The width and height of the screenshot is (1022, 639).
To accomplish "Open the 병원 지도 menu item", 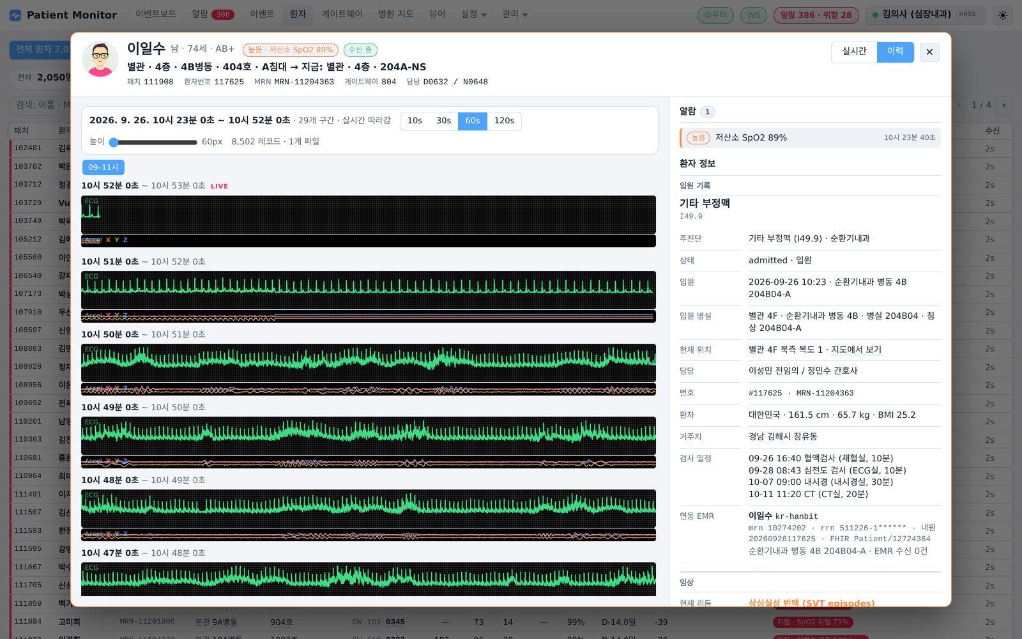I will click(x=395, y=14).
